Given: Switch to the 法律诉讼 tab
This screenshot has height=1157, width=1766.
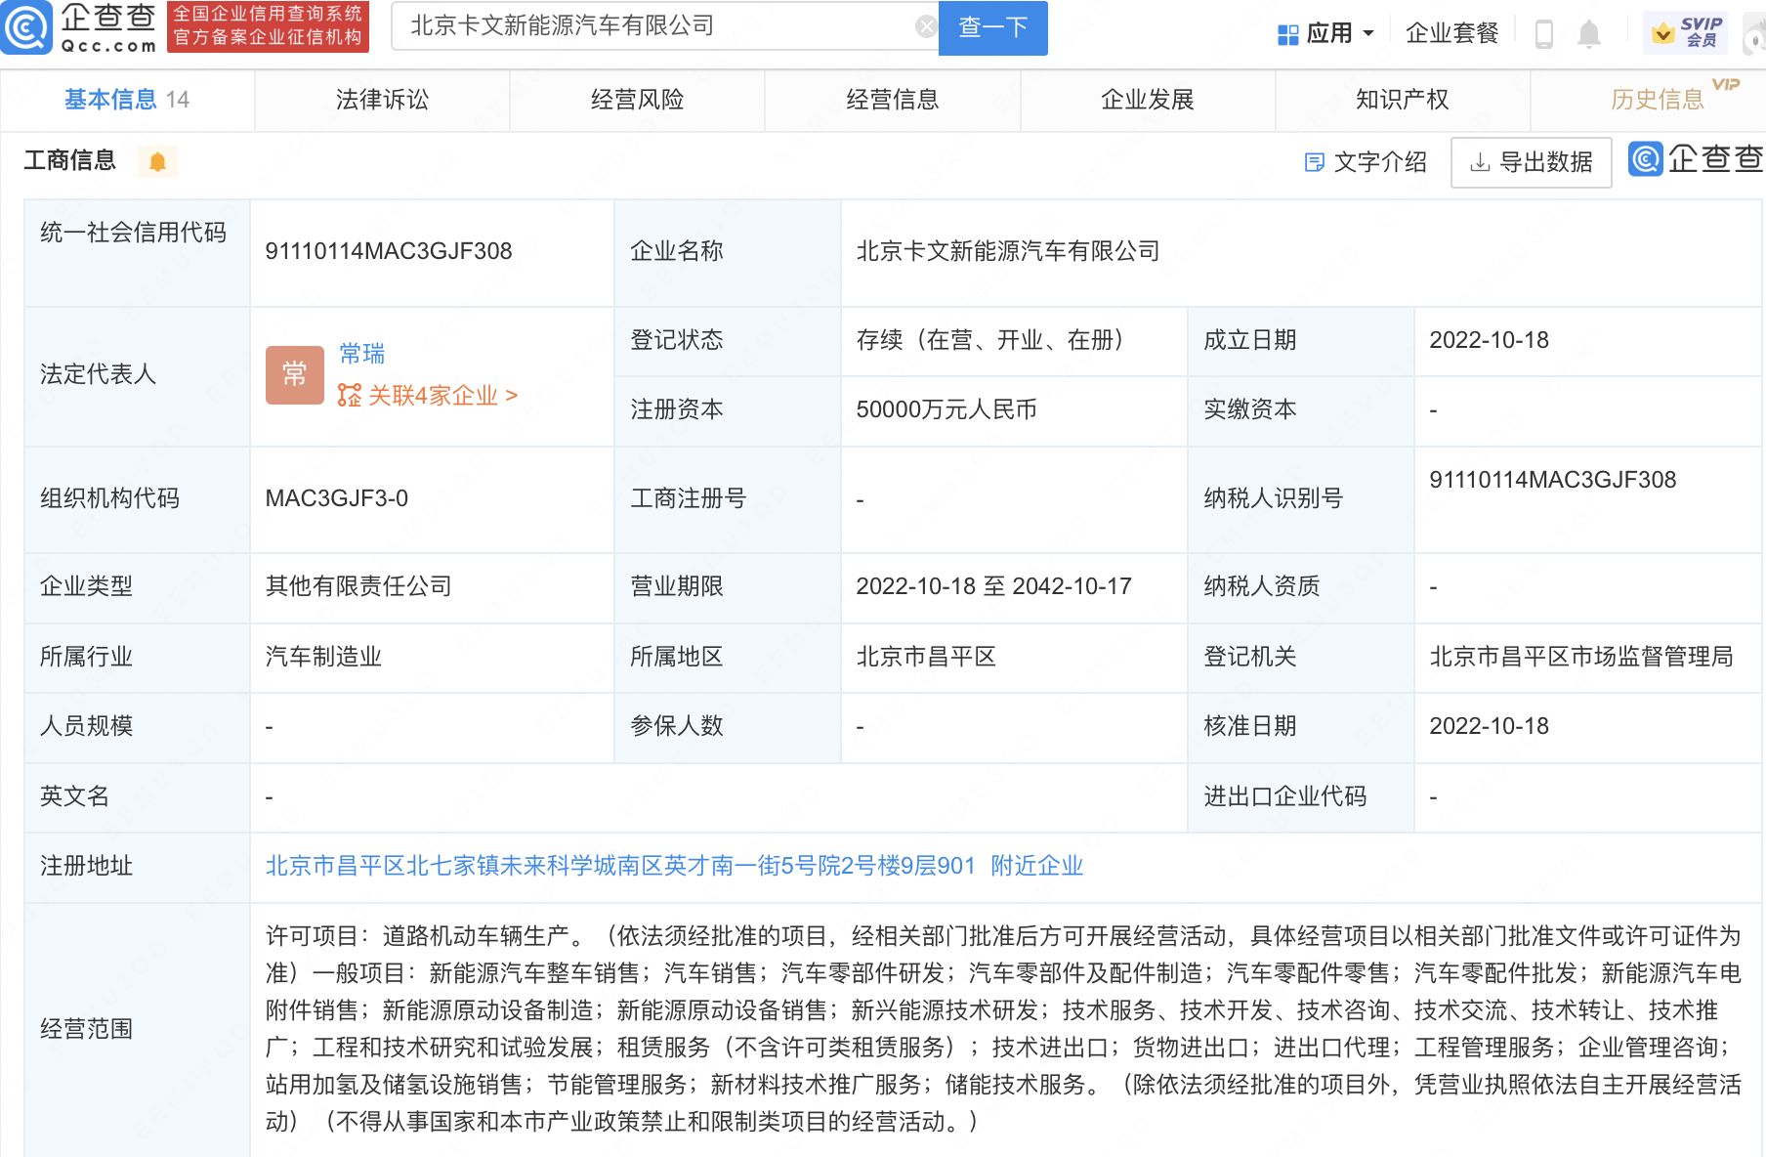Looking at the screenshot, I should 382,100.
